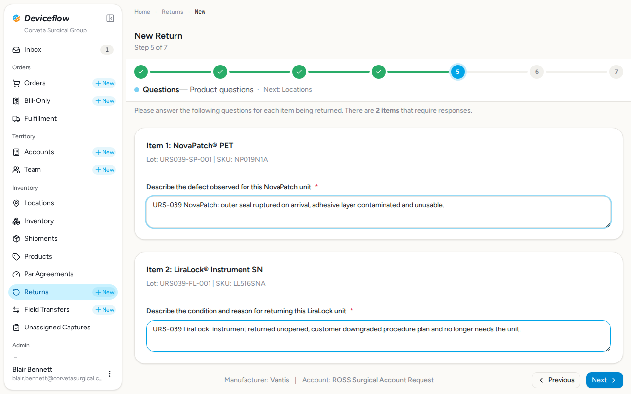
Task: Select the Fulfillment truck icon
Action: click(x=16, y=119)
